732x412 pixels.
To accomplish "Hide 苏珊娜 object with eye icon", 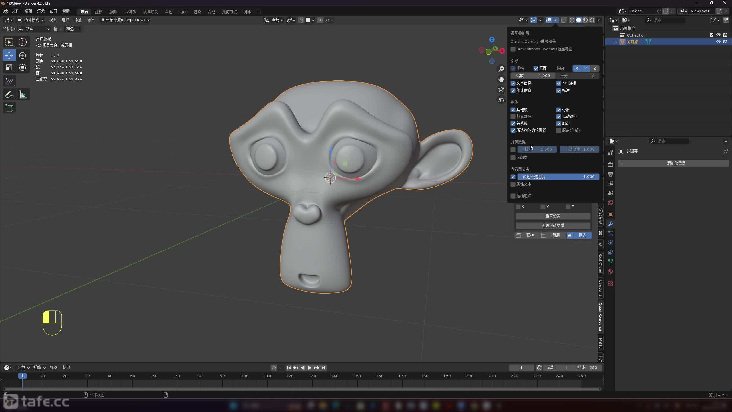I will click(718, 42).
